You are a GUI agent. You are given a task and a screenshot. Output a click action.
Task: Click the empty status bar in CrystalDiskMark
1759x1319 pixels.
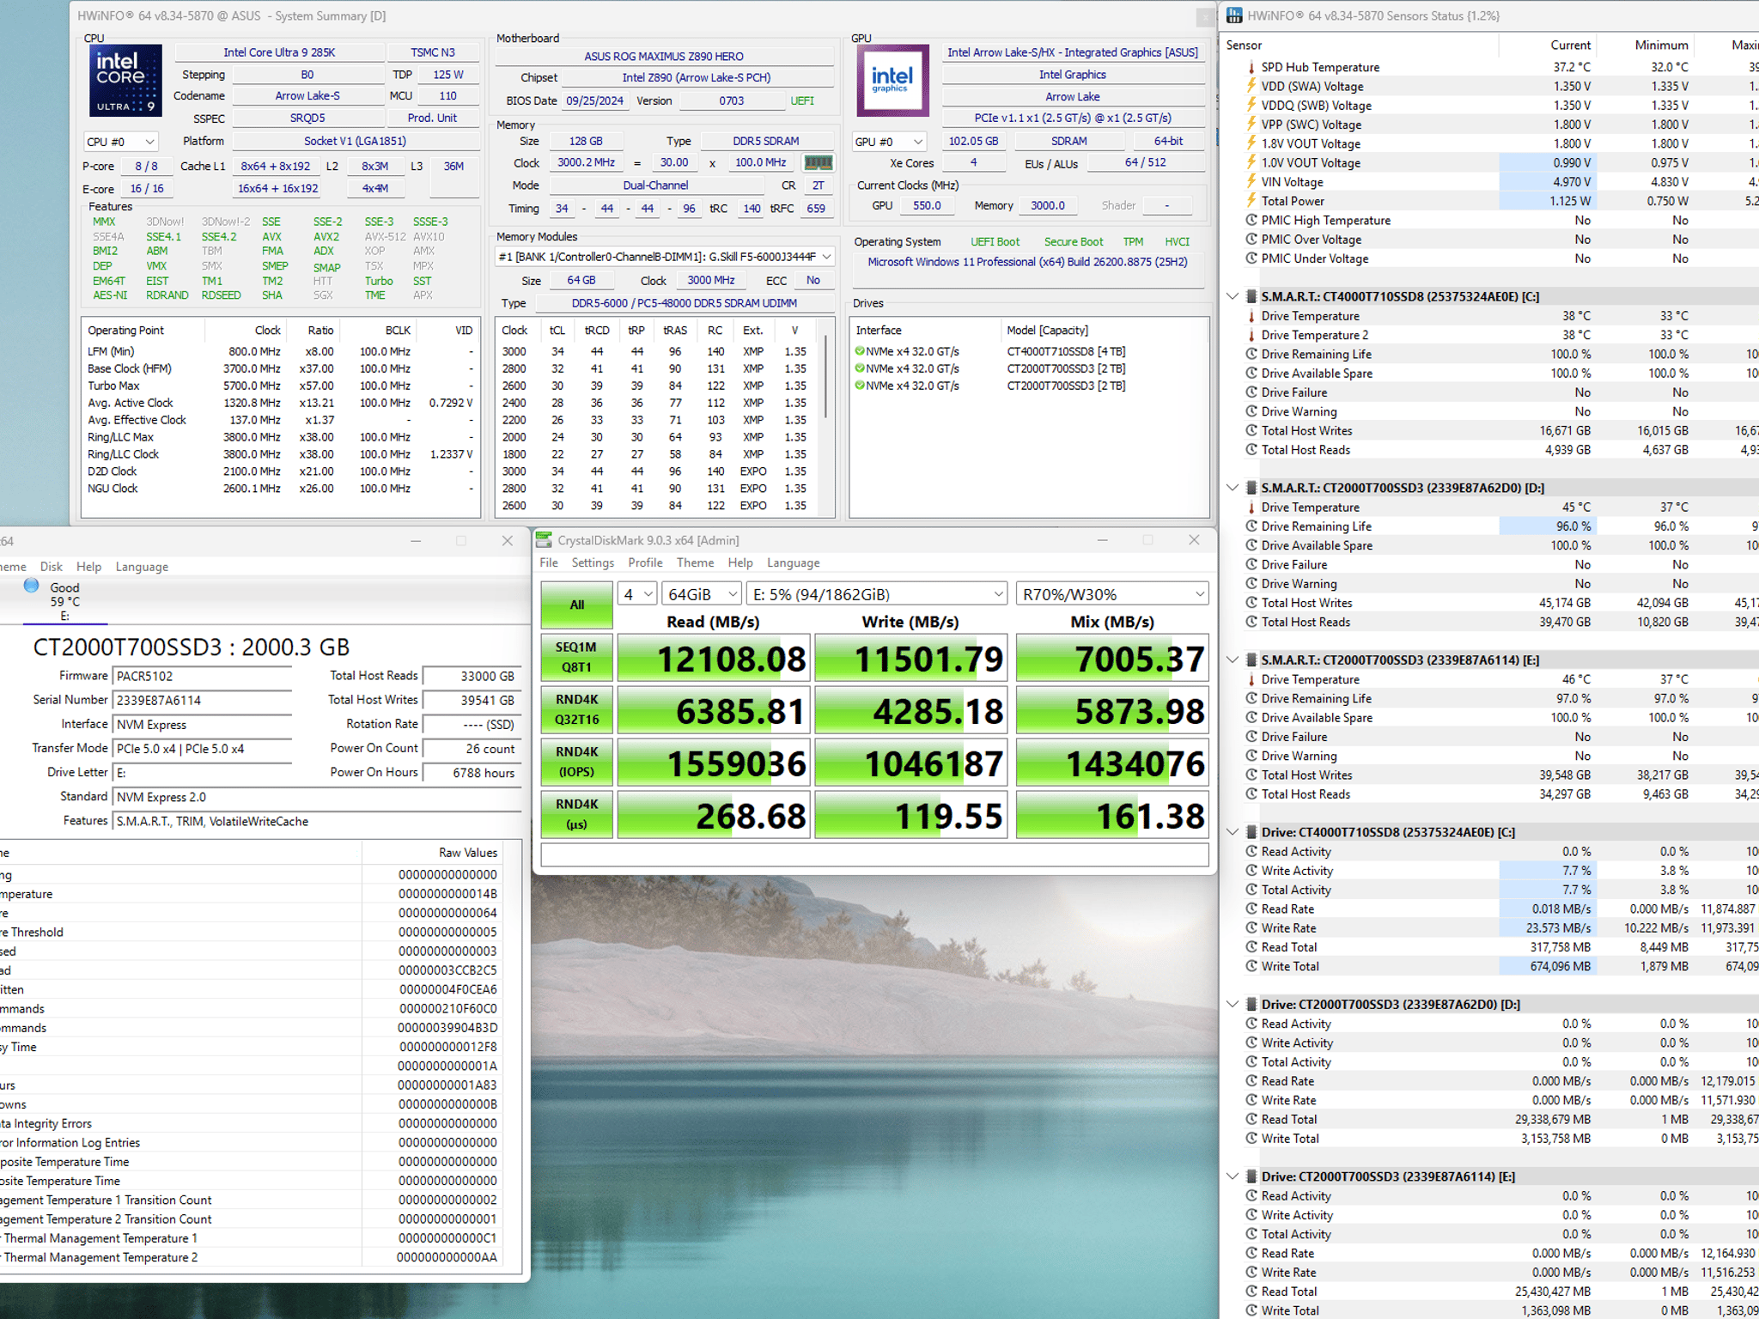point(874,854)
